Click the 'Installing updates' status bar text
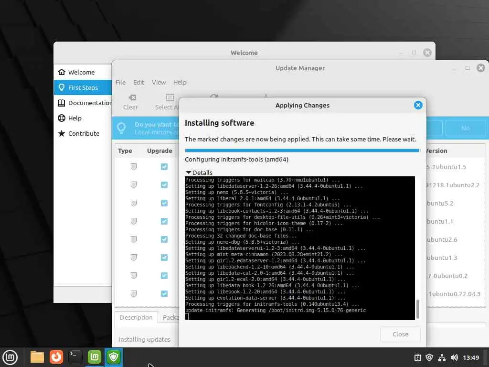This screenshot has width=489, height=367. 144,339
